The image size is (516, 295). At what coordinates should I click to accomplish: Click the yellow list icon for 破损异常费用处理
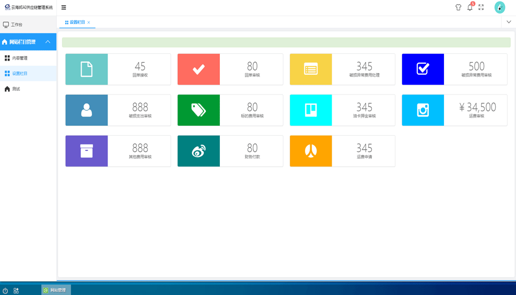tap(311, 69)
